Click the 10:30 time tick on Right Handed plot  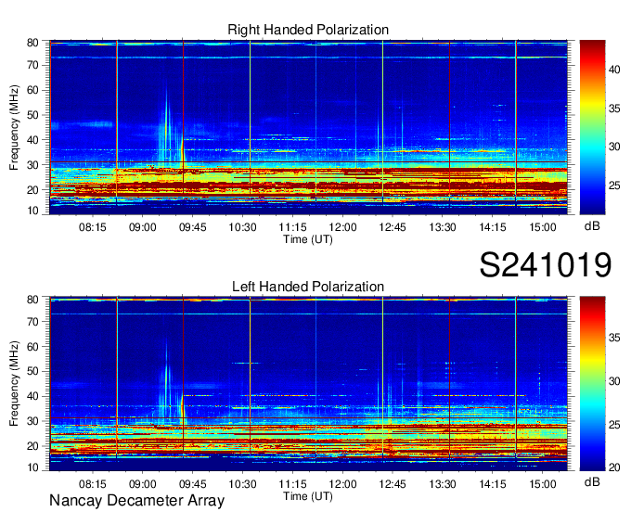(242, 227)
